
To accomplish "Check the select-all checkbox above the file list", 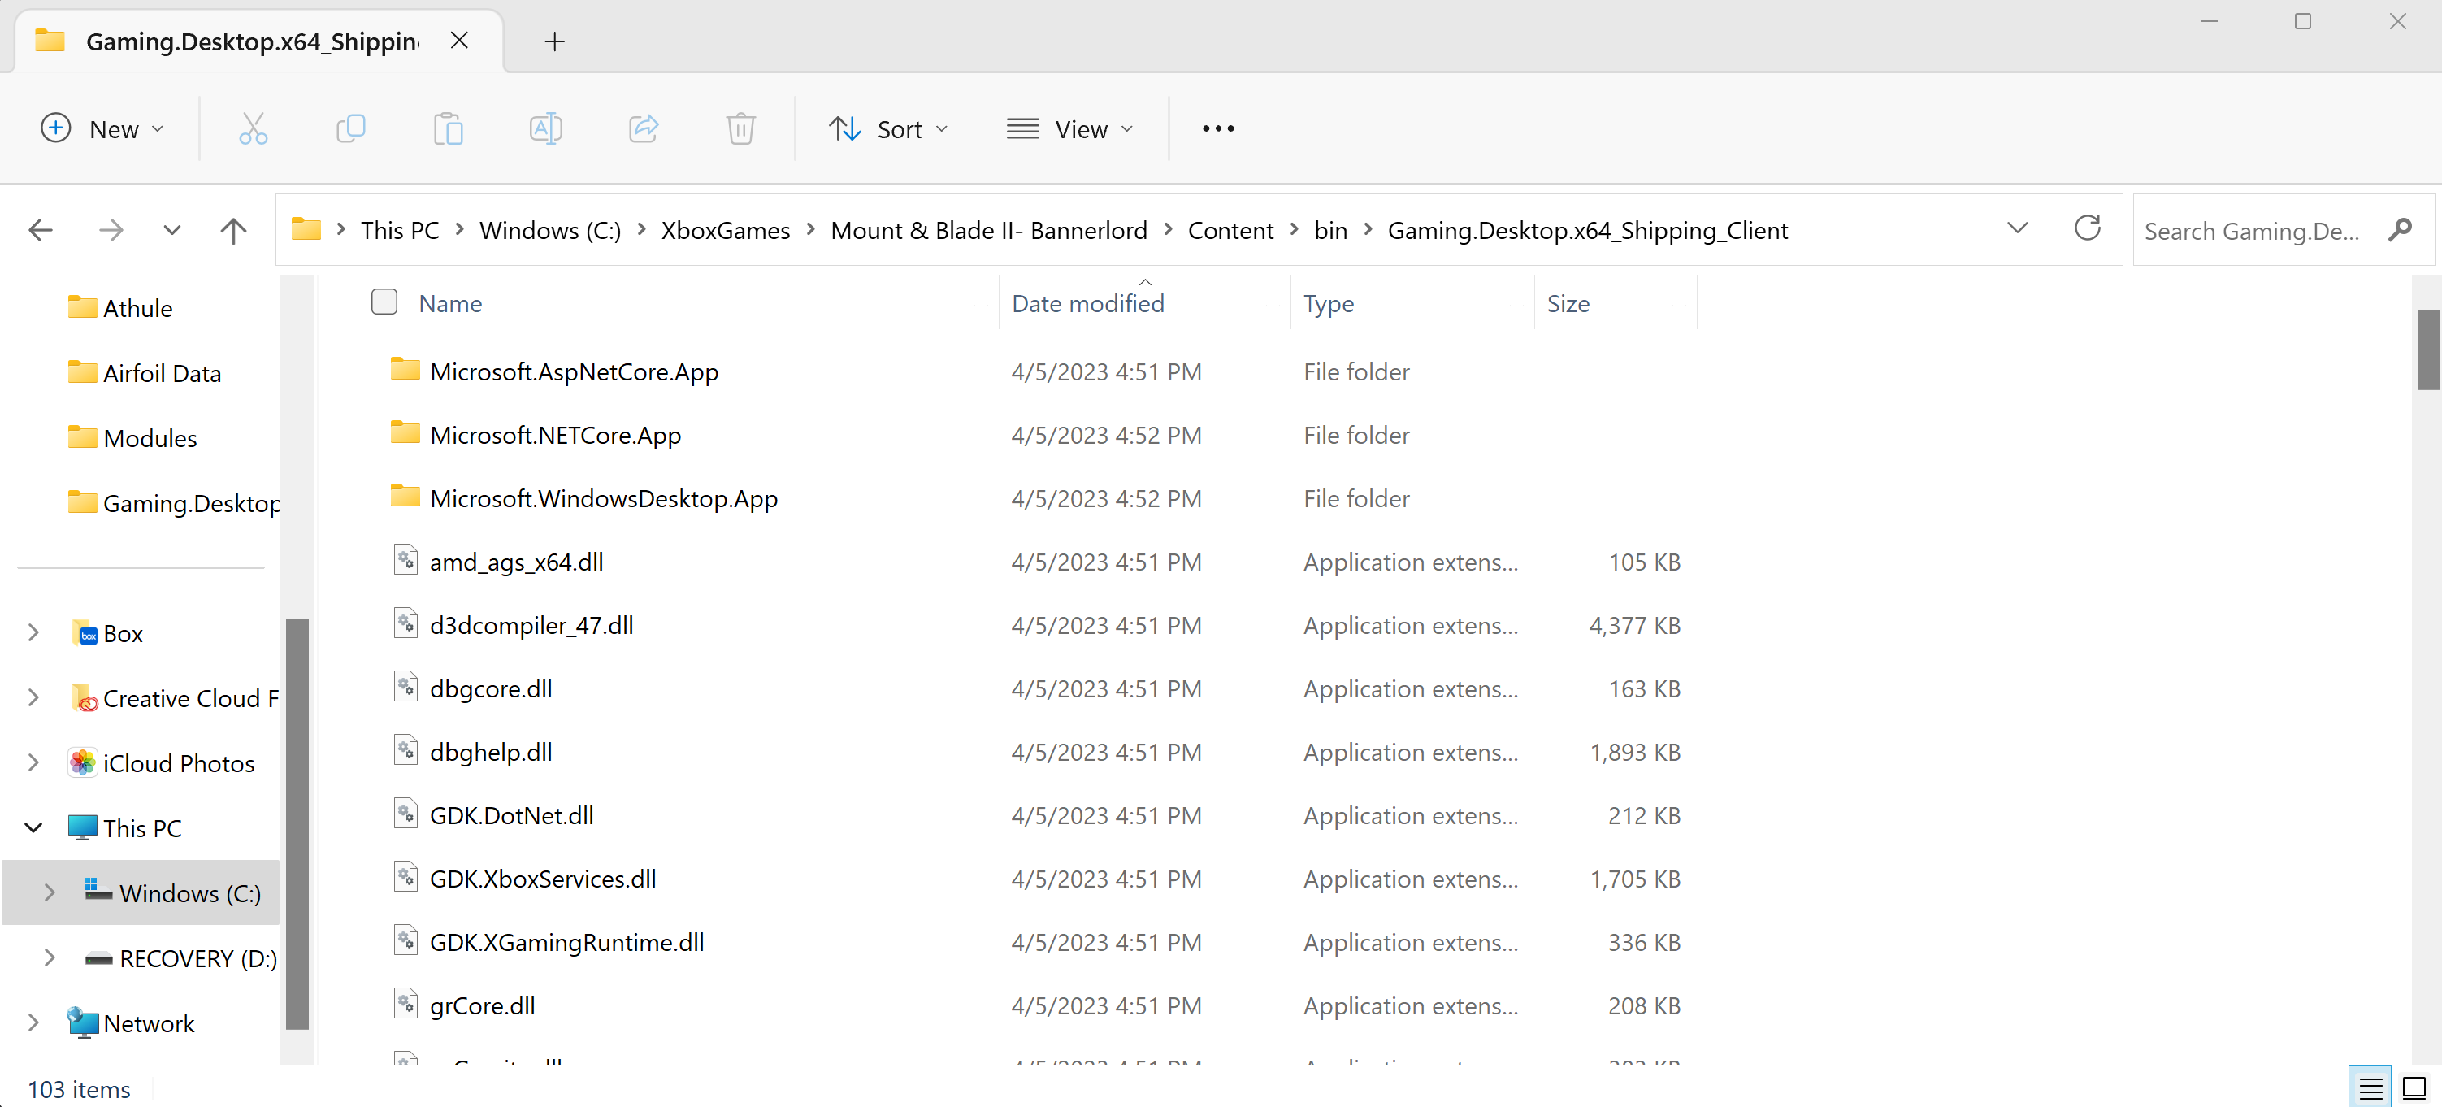I will (x=384, y=302).
